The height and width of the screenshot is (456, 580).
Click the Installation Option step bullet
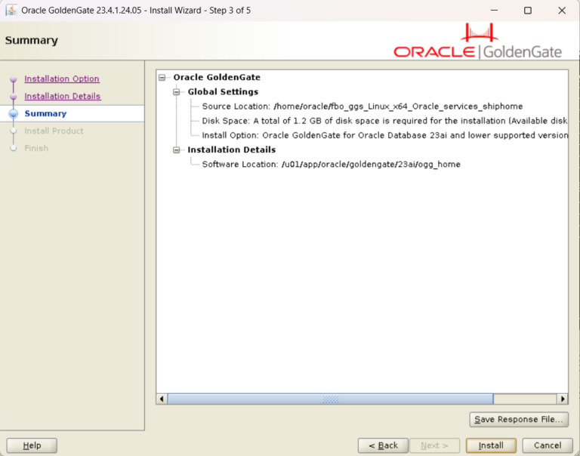(14, 79)
